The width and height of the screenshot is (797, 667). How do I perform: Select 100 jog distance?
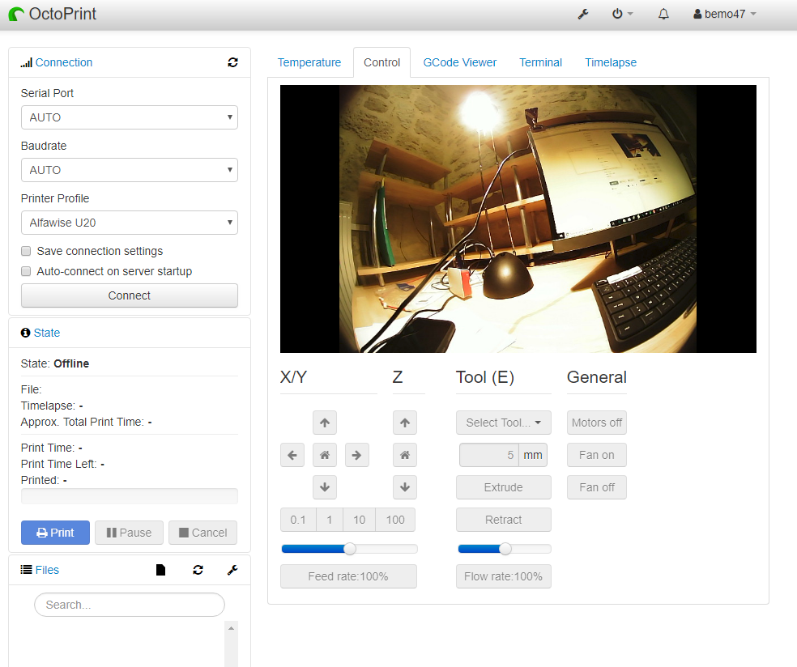(395, 520)
